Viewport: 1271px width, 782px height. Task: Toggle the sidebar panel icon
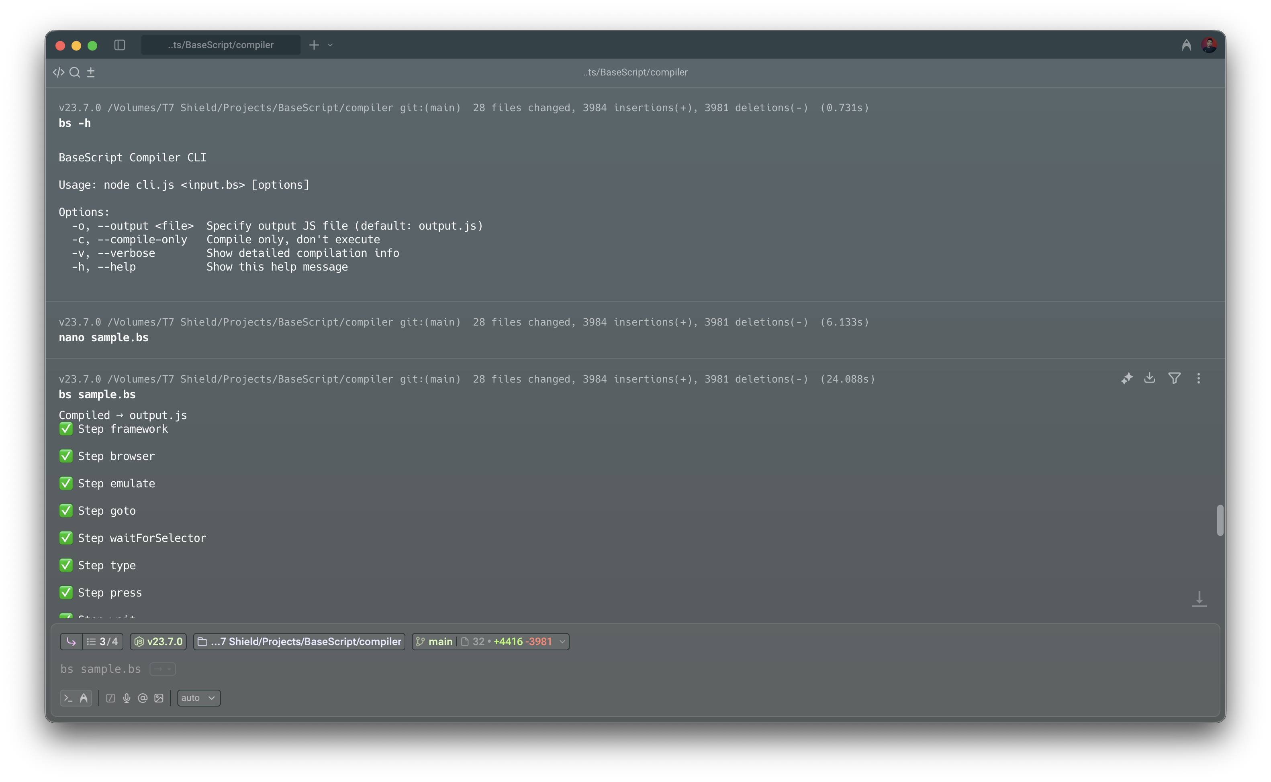120,45
